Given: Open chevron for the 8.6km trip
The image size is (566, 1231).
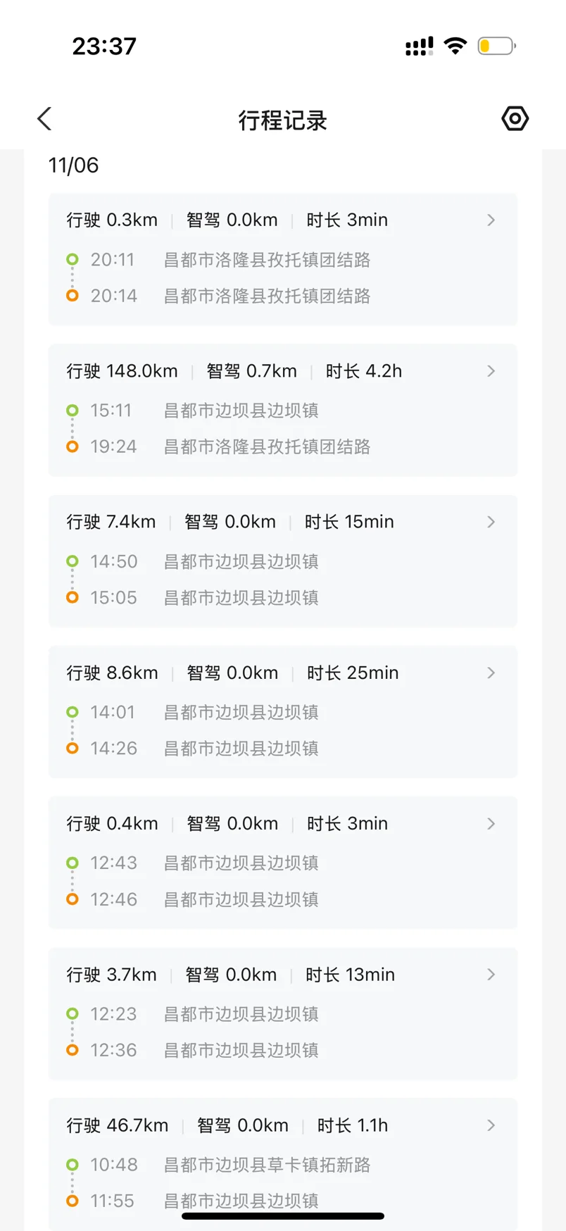Looking at the screenshot, I should [x=491, y=673].
